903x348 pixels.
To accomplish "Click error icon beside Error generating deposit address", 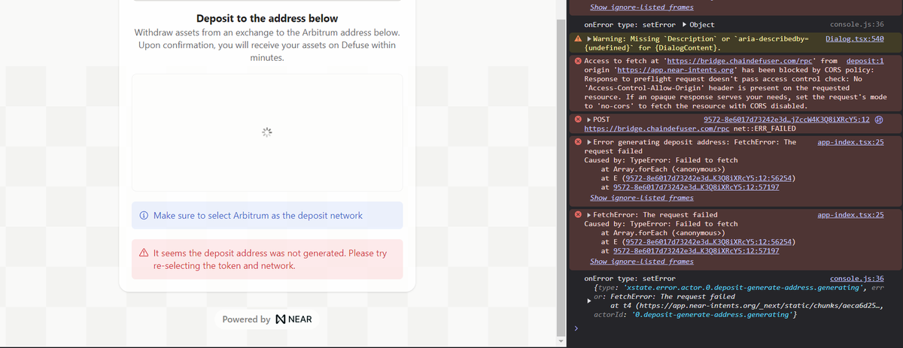I will 577,142.
